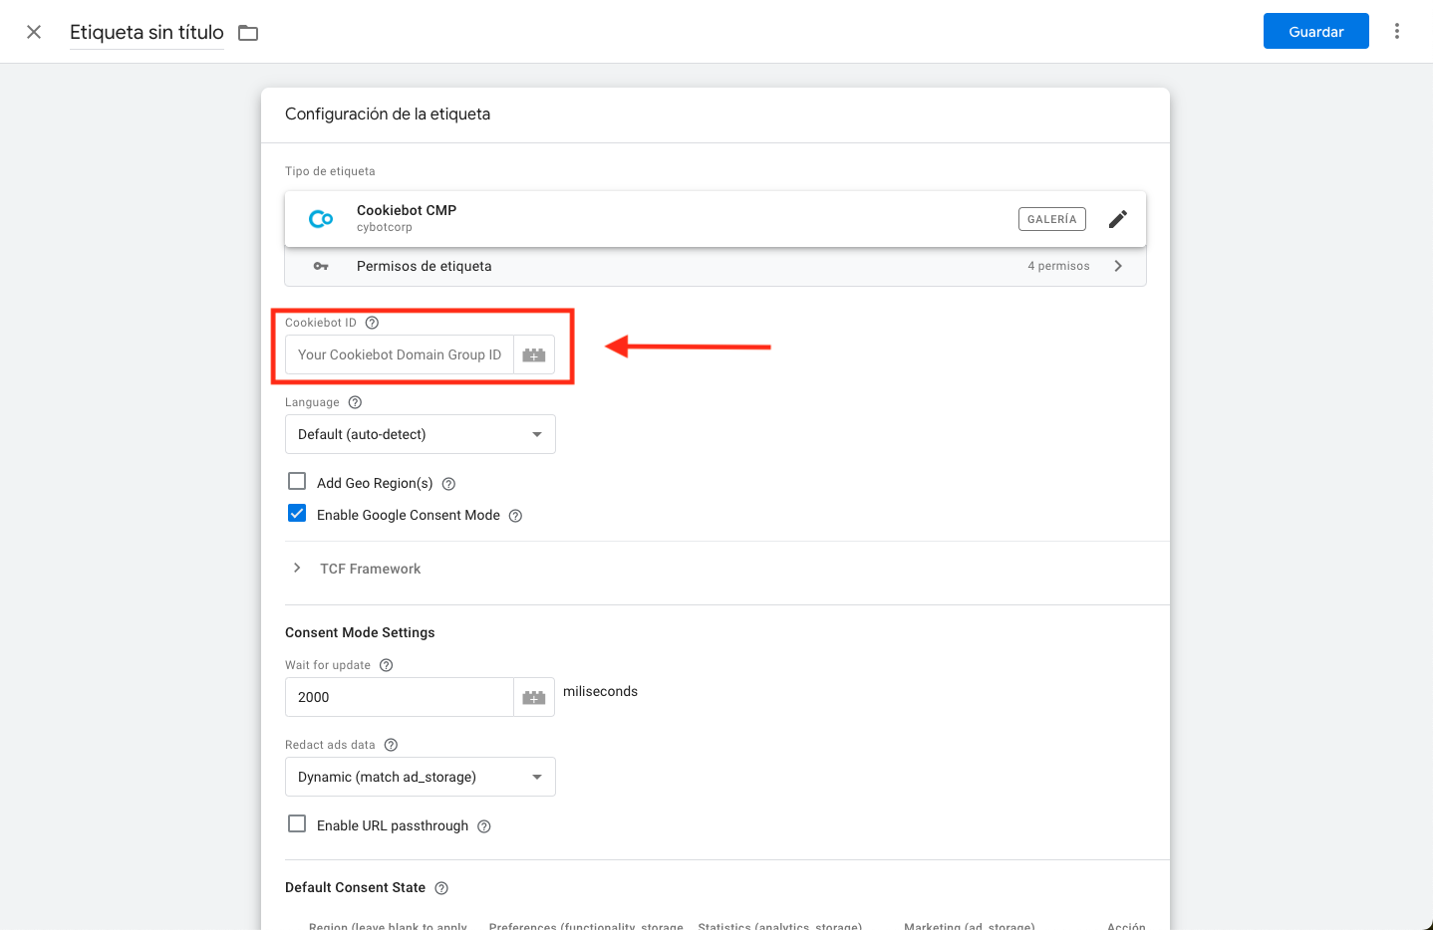Open the three-dot overflow menu
Image resolution: width=1433 pixels, height=930 pixels.
pos(1397,31)
